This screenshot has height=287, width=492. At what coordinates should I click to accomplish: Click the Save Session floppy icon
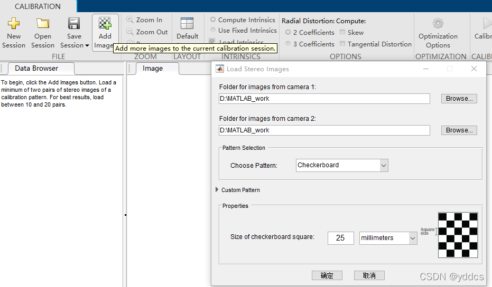74,23
